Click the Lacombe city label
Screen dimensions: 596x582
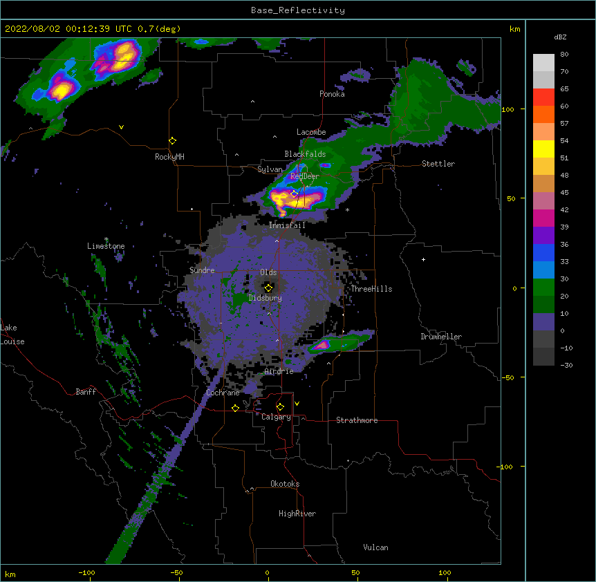(x=311, y=132)
